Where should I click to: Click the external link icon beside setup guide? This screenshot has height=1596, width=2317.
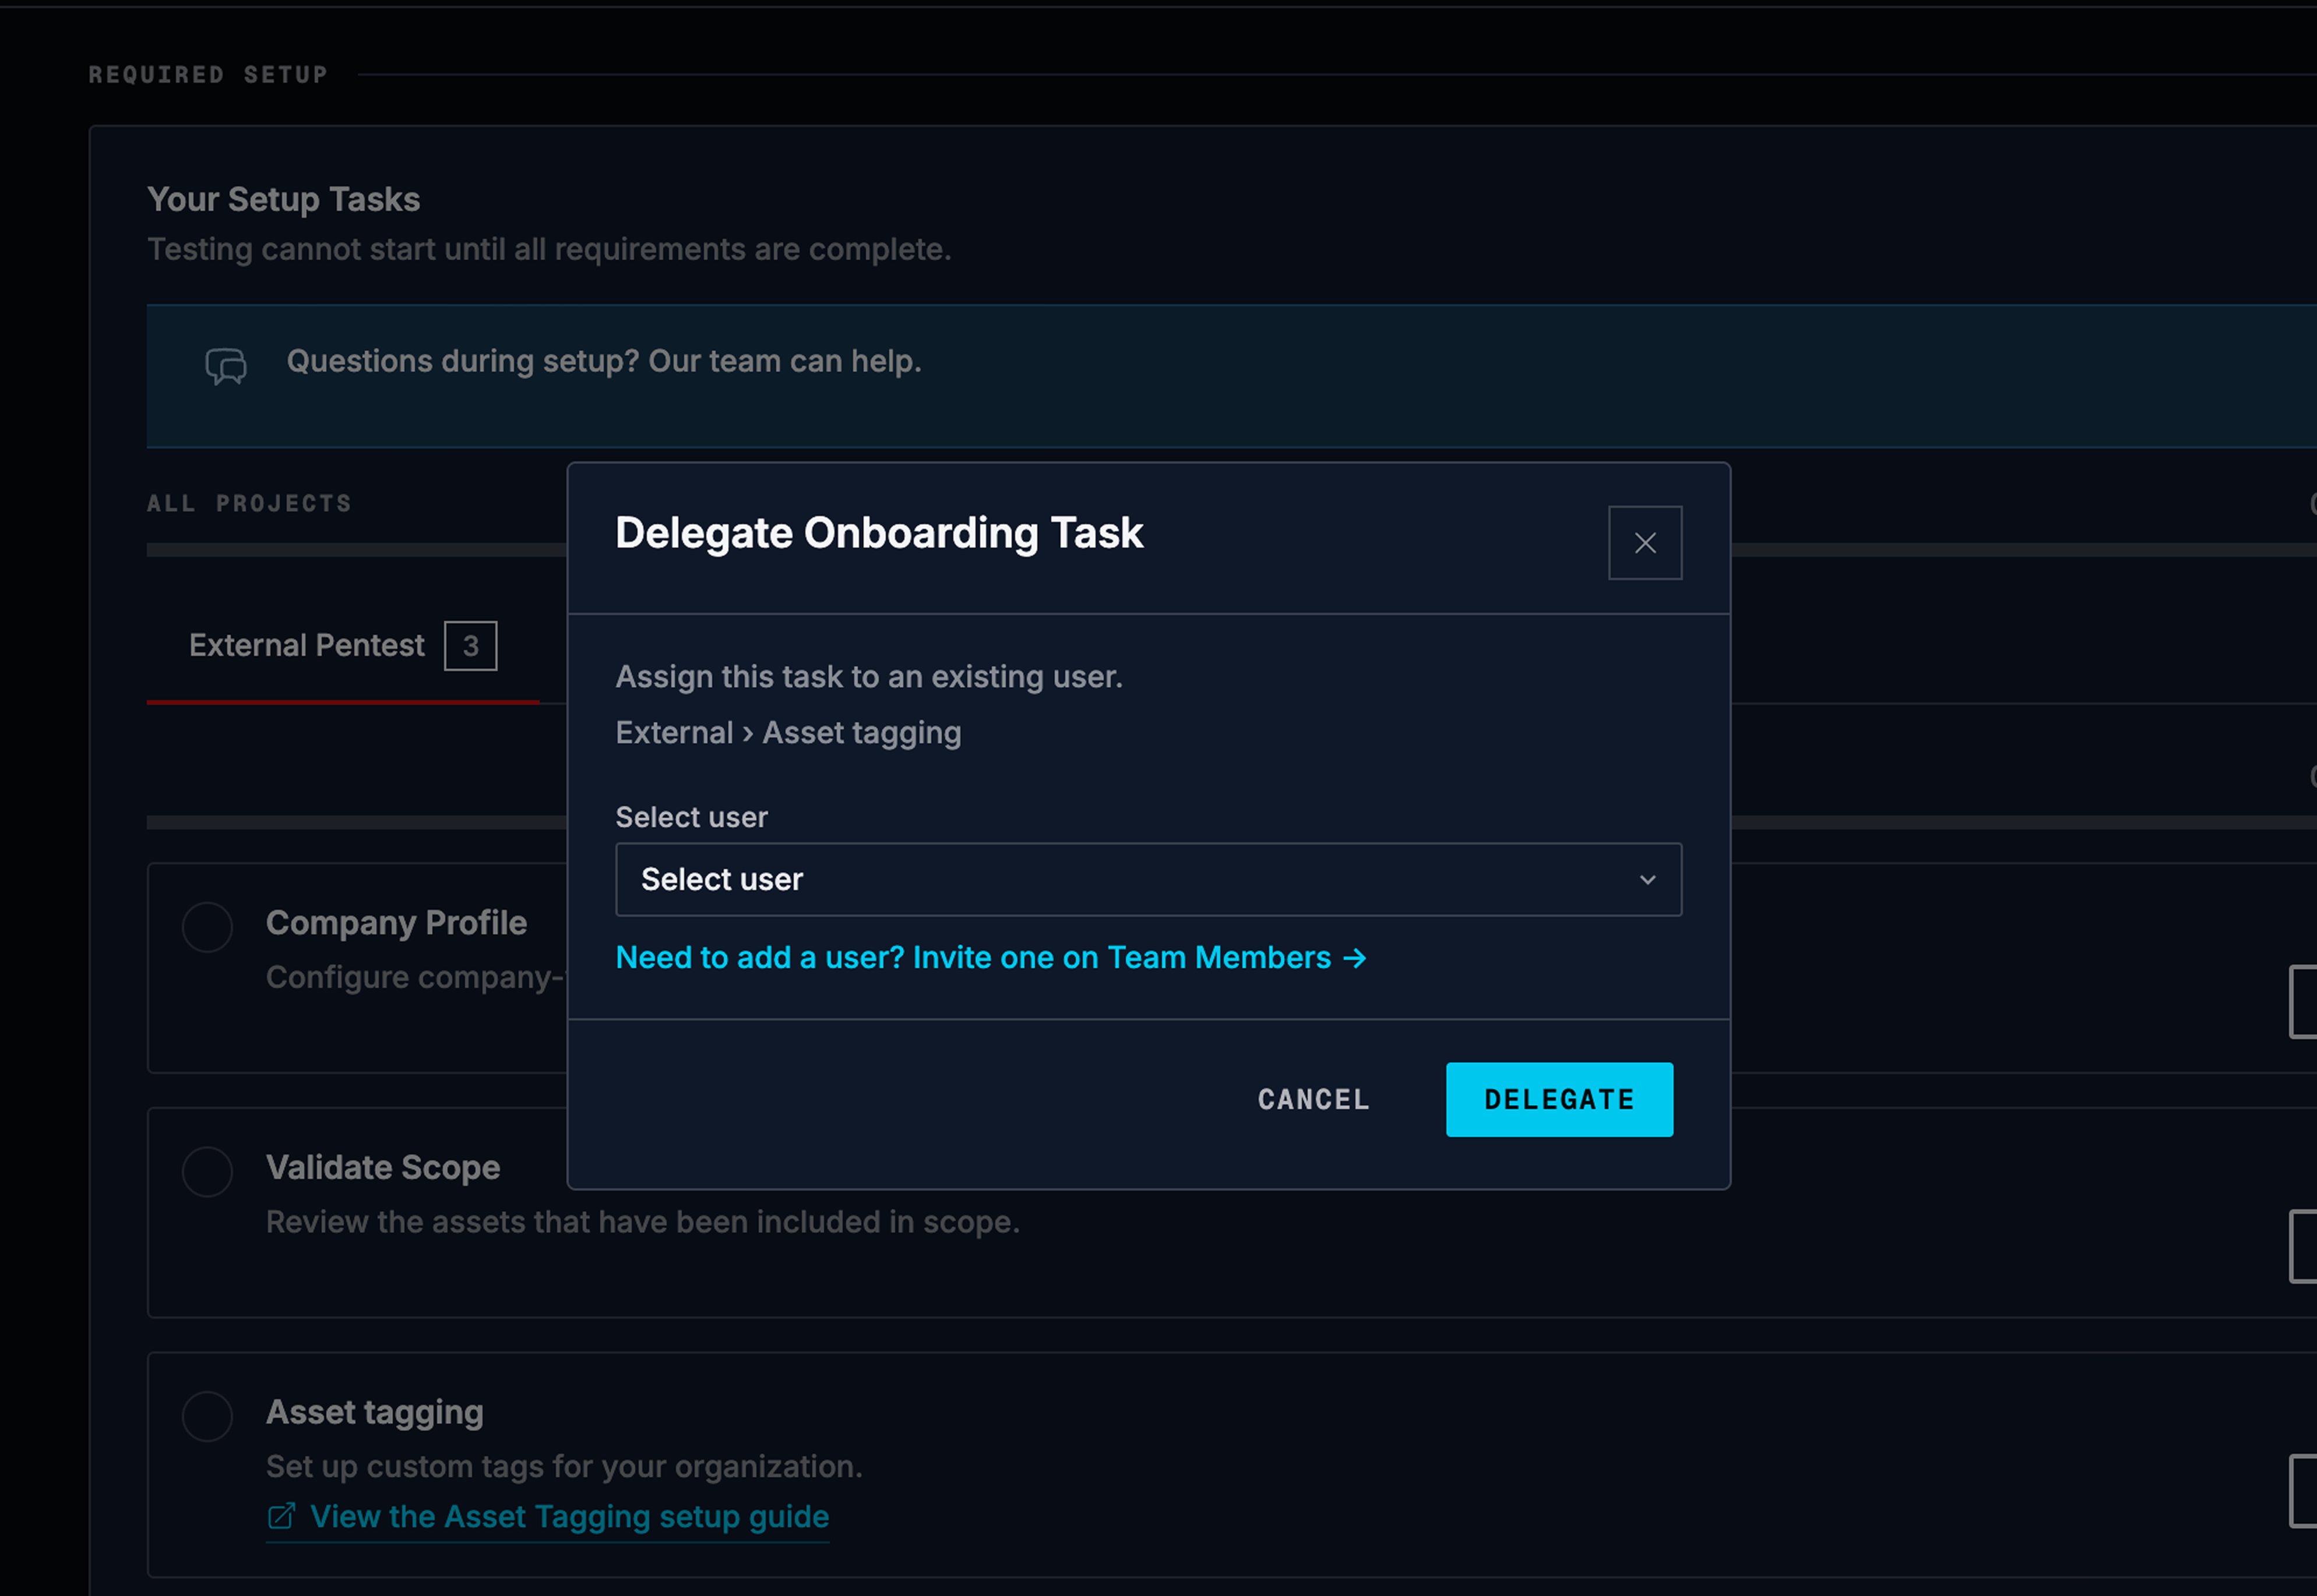[x=281, y=1517]
